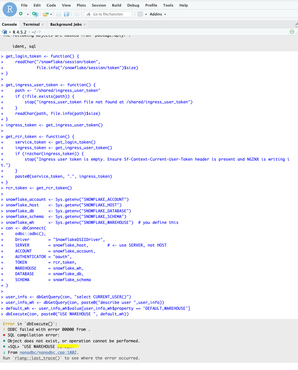The width and height of the screenshot is (298, 370).
Task: Open the Plots menu
Action: [x=81, y=5]
